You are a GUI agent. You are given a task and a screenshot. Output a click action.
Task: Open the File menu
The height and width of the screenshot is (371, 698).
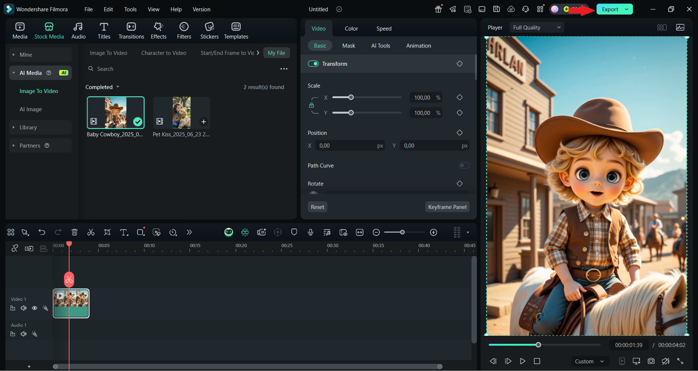pyautogui.click(x=88, y=9)
